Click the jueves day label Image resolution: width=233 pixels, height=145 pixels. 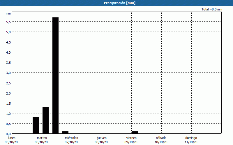102,138
